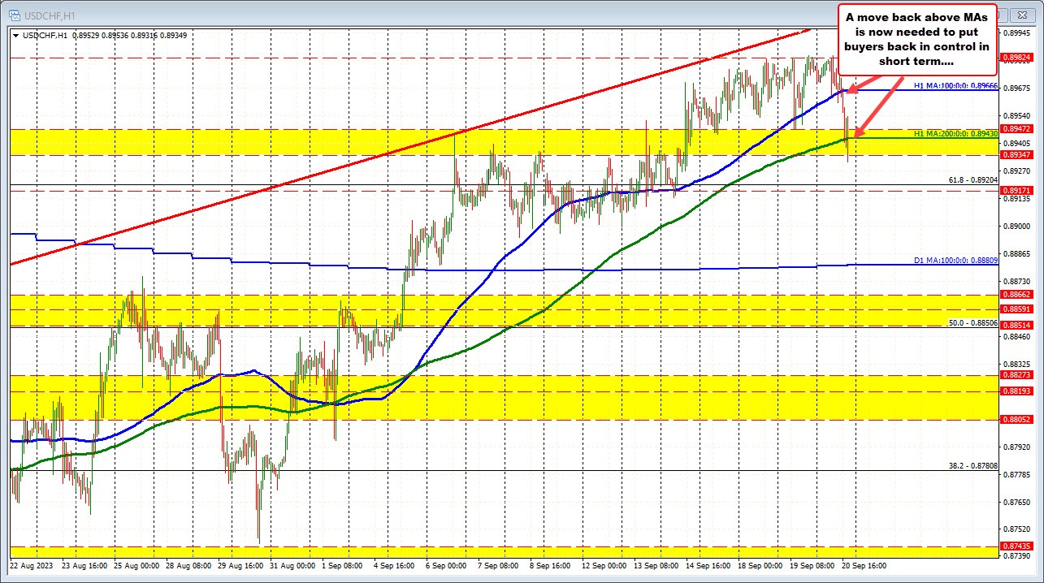Select the USDCHF,H1 title bar label
Image resolution: width=1044 pixels, height=583 pixels.
tap(49, 15)
